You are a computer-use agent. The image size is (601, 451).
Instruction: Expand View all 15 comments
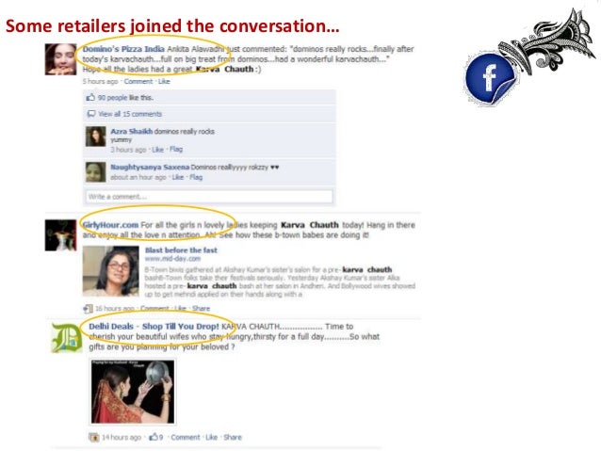click(130, 114)
